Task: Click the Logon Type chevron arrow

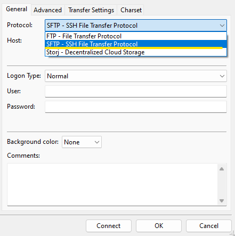Action: point(222,76)
